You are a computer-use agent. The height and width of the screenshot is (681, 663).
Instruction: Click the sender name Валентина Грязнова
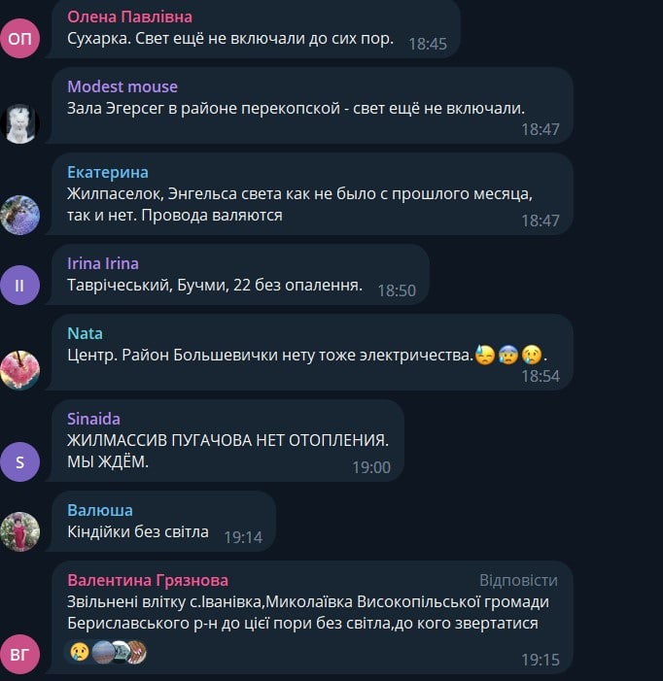(148, 580)
